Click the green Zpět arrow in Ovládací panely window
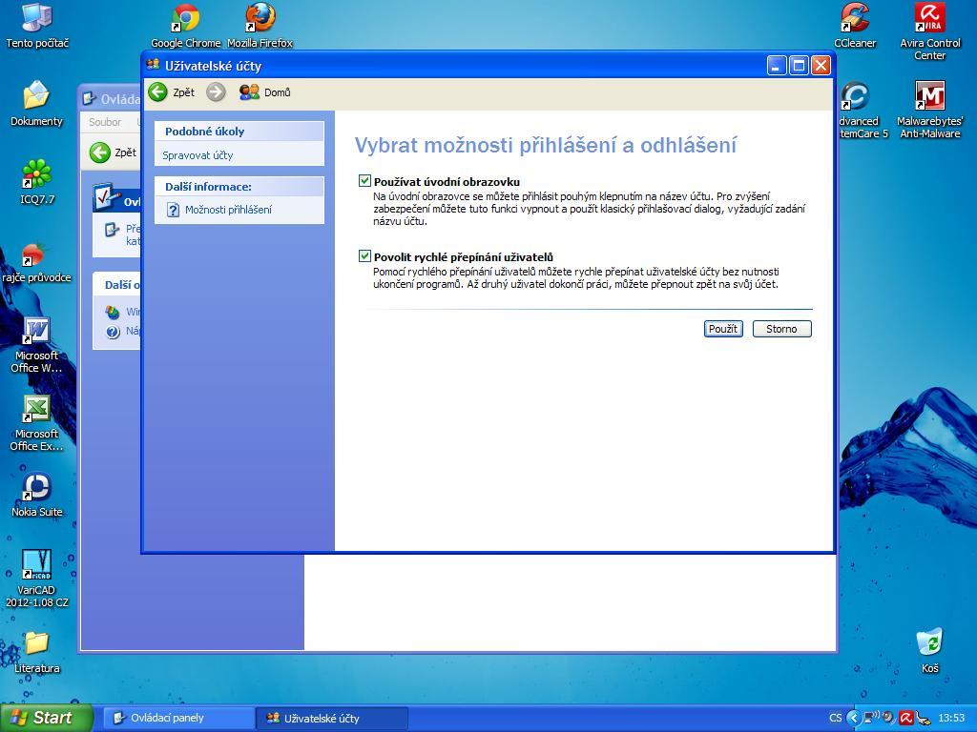Image resolution: width=977 pixels, height=732 pixels. click(99, 152)
